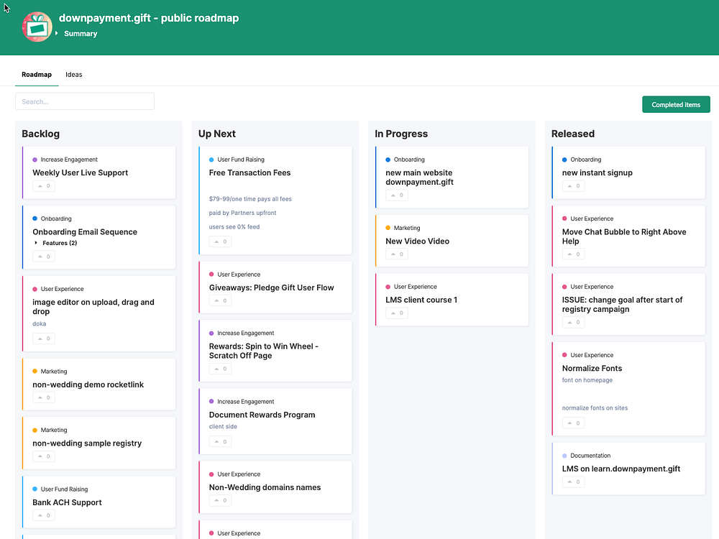
Task: Open Bank ACH Support card title
Action: coord(67,502)
